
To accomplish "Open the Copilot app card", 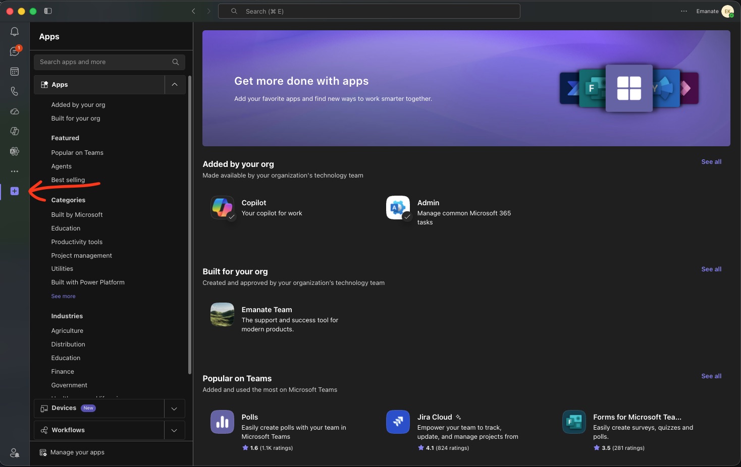I will pyautogui.click(x=290, y=208).
